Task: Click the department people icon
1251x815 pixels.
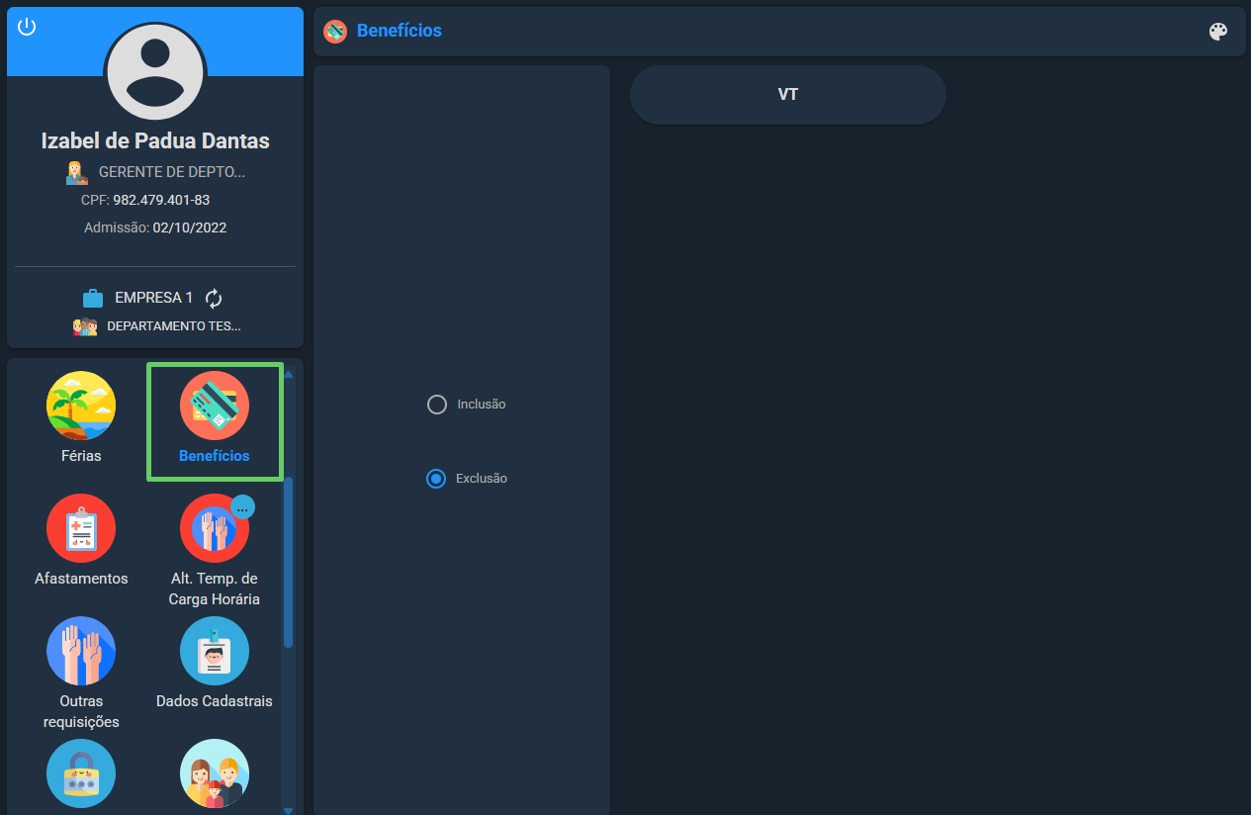Action: click(x=85, y=325)
